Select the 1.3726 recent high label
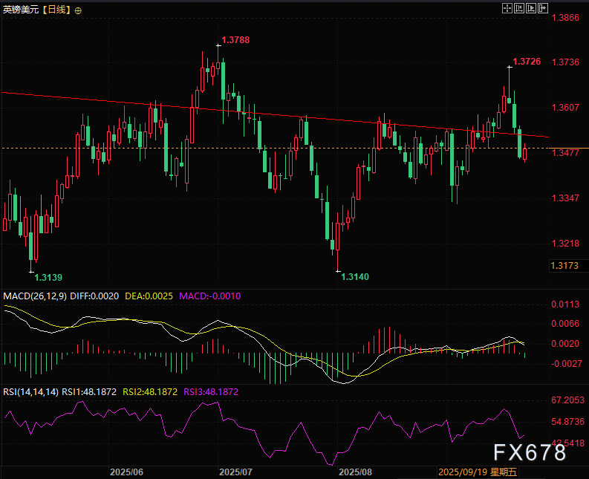 pyautogui.click(x=526, y=61)
